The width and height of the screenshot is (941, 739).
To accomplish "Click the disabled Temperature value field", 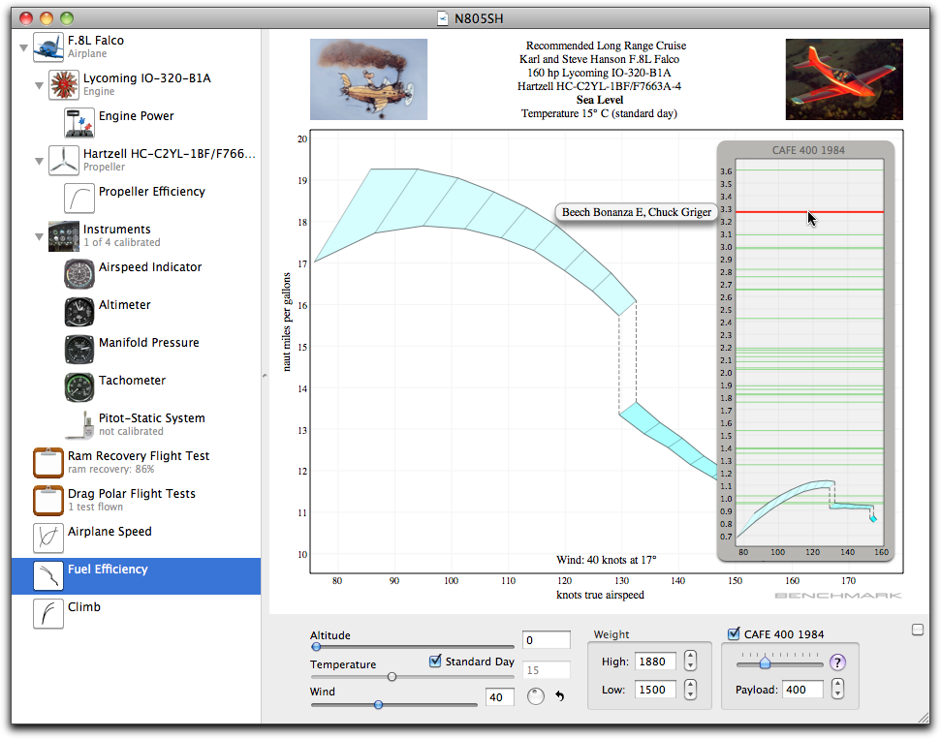I will point(547,670).
